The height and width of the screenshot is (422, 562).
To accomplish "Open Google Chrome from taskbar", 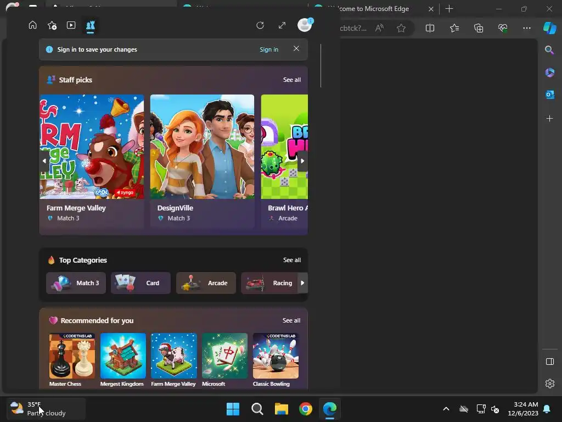I will tap(305, 409).
